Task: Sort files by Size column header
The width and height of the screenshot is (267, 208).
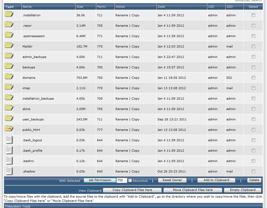Action: 80,7
